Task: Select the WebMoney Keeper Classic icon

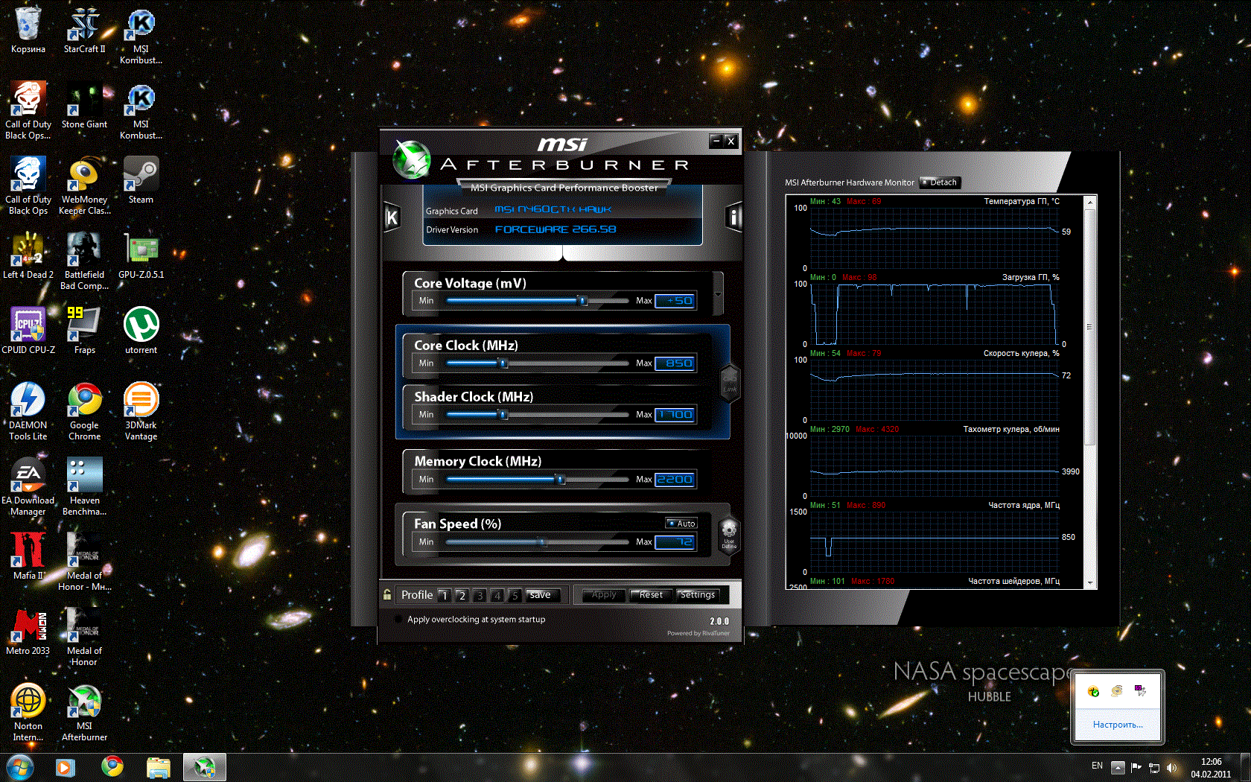Action: click(x=84, y=186)
